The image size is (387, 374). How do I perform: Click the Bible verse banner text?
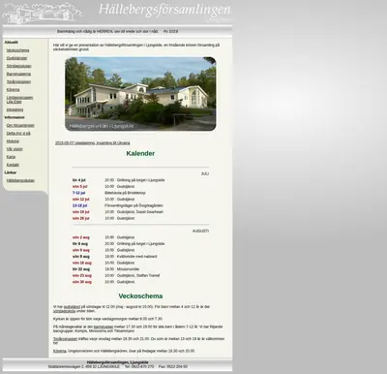pos(117,32)
